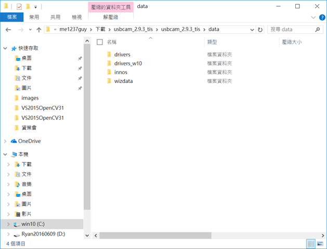Viewport: 327px width, 249px height.
Task: Collapse the 本機 tree node
Action: [x=5, y=155]
